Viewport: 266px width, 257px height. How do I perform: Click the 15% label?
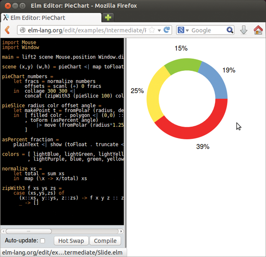181,48
